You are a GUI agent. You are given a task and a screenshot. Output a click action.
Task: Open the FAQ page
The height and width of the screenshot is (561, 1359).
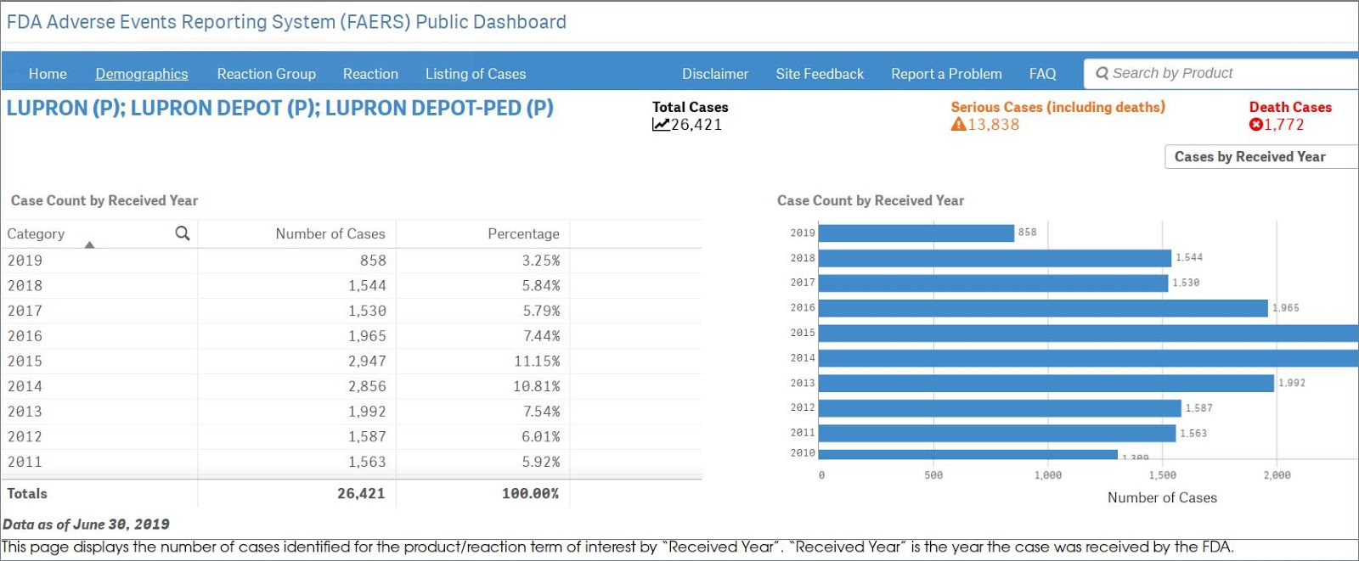tap(1042, 74)
